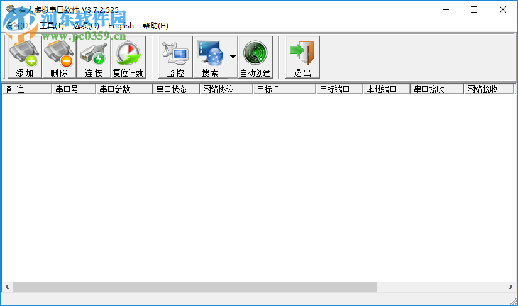Viewport: 518px width, 306px height.
Task: Expand the 搜索 dropdown arrow
Action: (x=233, y=57)
